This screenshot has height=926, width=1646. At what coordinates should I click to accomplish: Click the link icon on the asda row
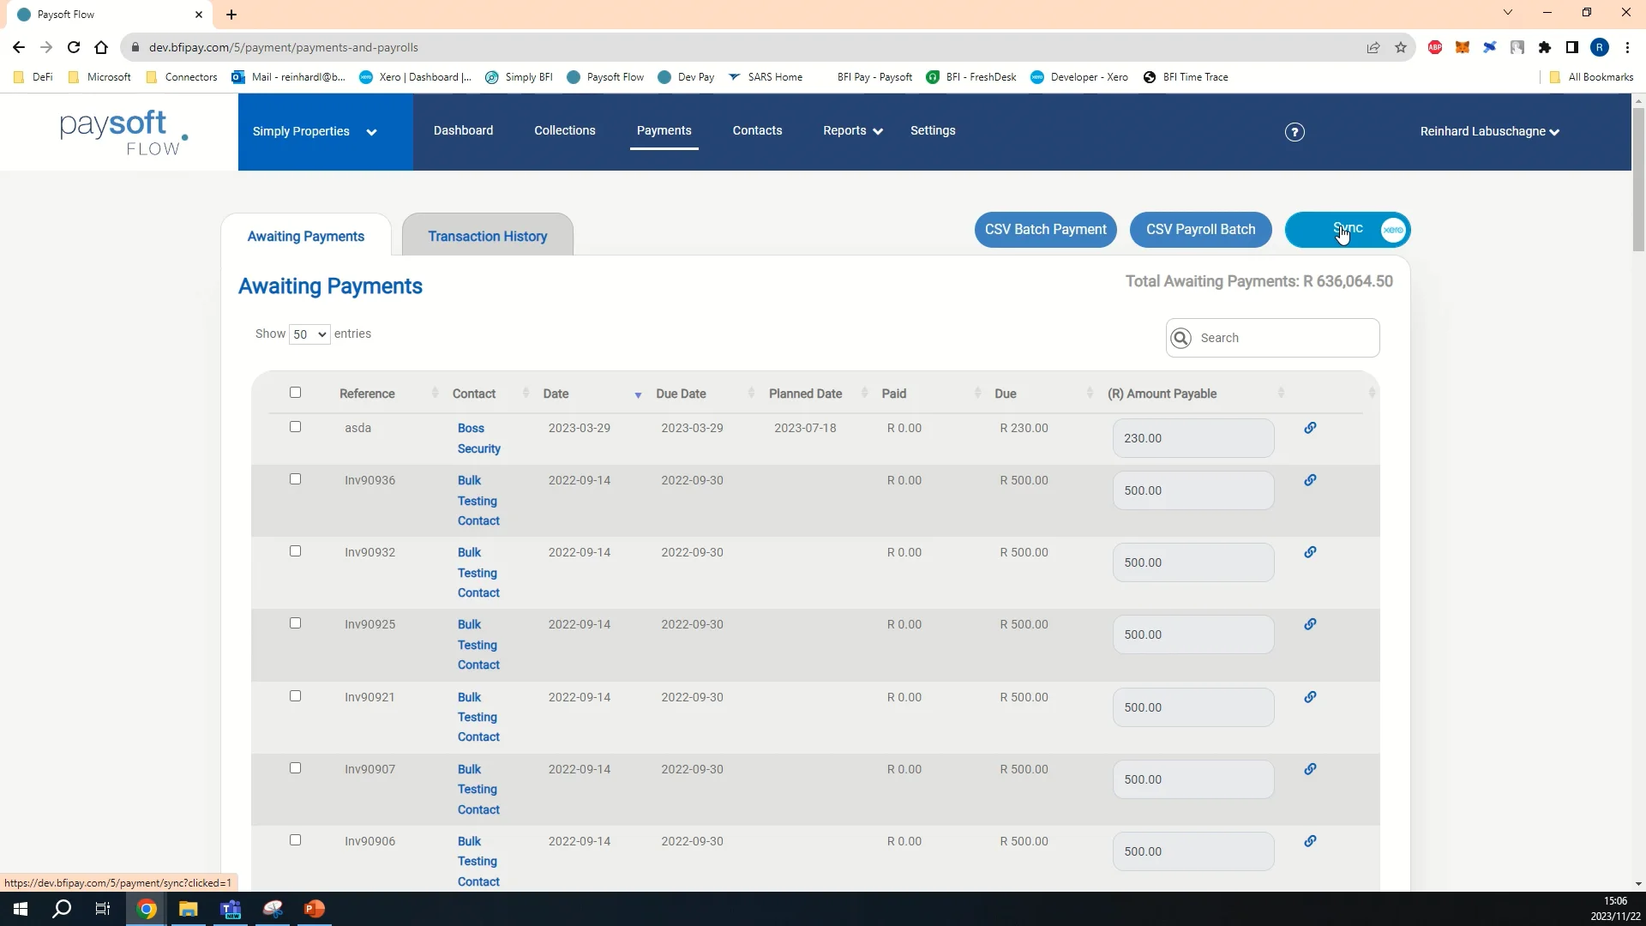coord(1310,427)
